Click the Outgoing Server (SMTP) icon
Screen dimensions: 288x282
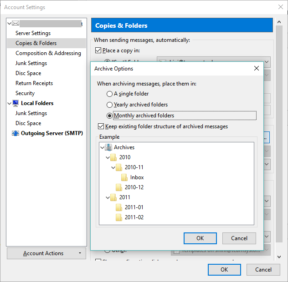[x=16, y=133]
